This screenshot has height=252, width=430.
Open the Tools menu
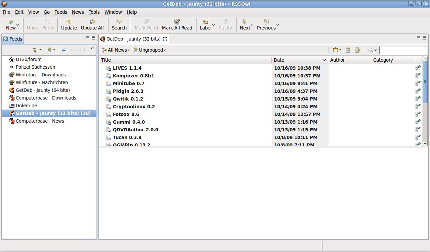pos(94,12)
